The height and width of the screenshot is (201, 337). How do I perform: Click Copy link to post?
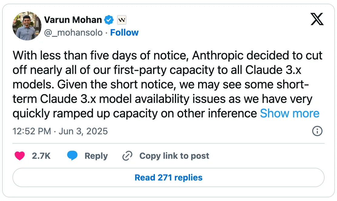174,156
